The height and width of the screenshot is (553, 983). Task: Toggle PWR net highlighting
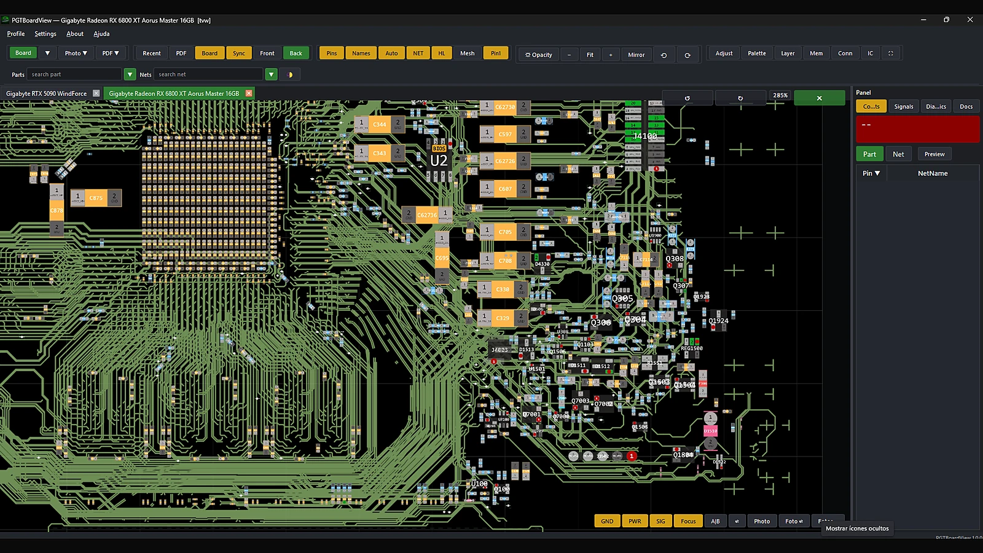(635, 521)
